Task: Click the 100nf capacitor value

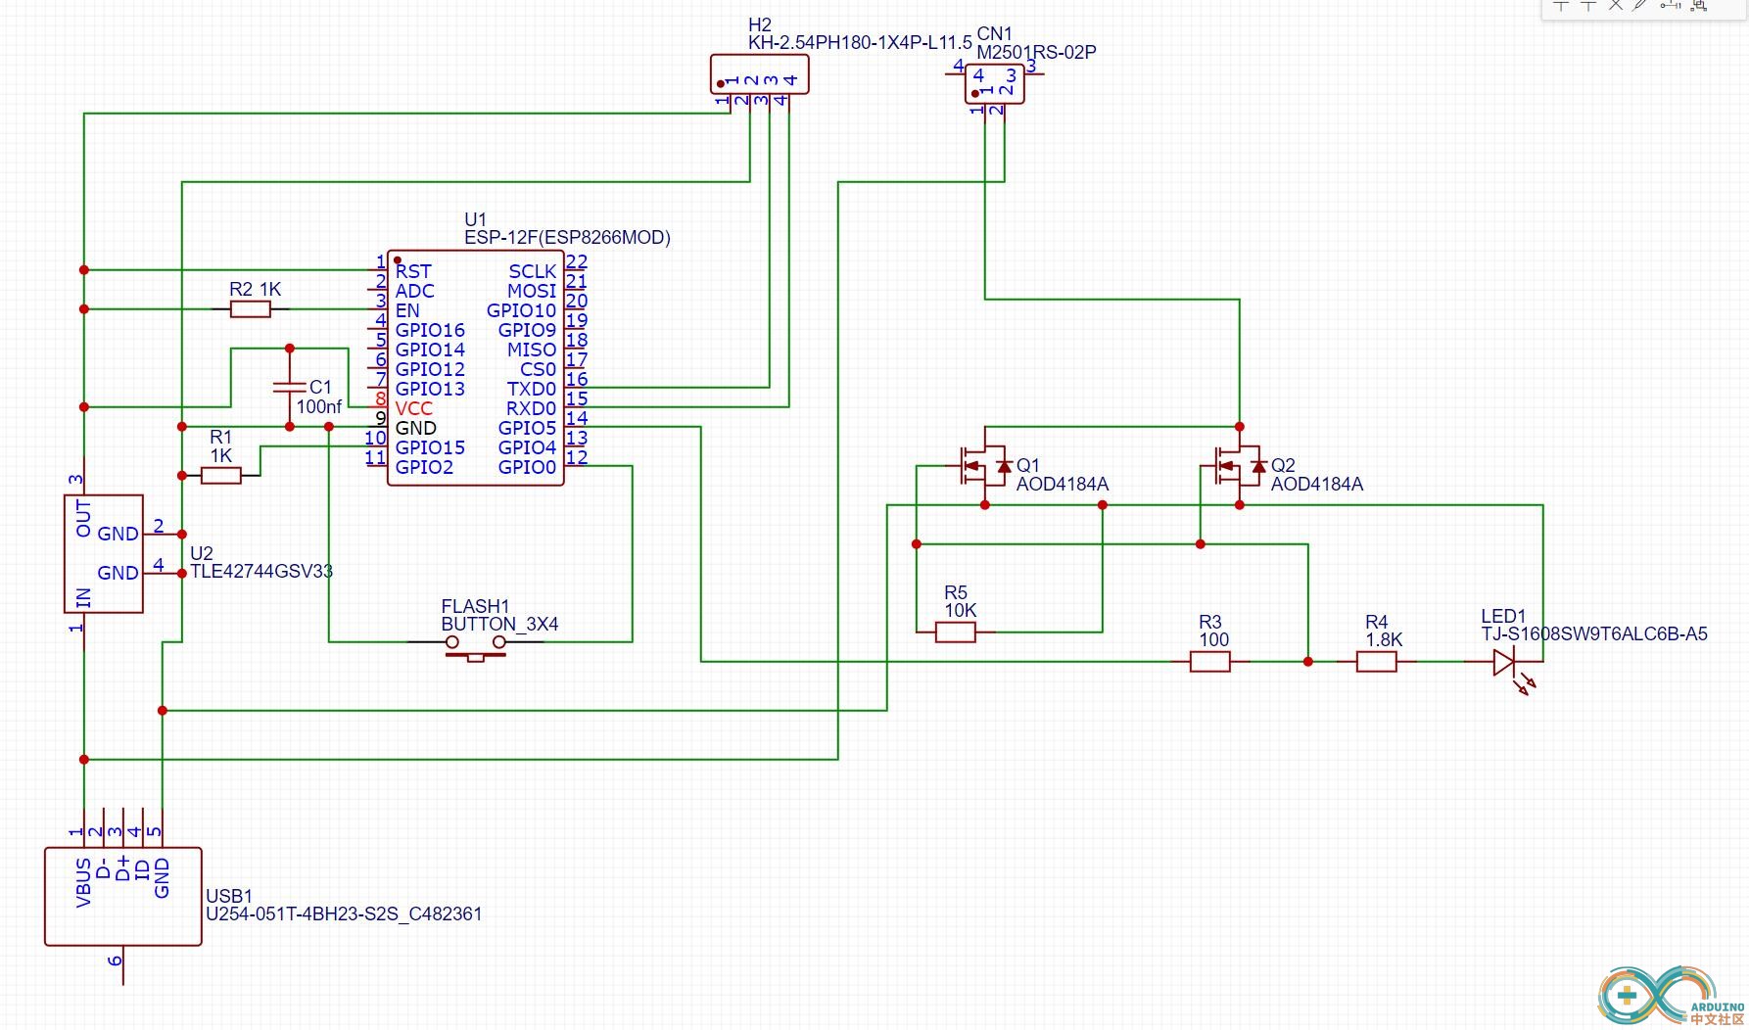Action: click(319, 406)
